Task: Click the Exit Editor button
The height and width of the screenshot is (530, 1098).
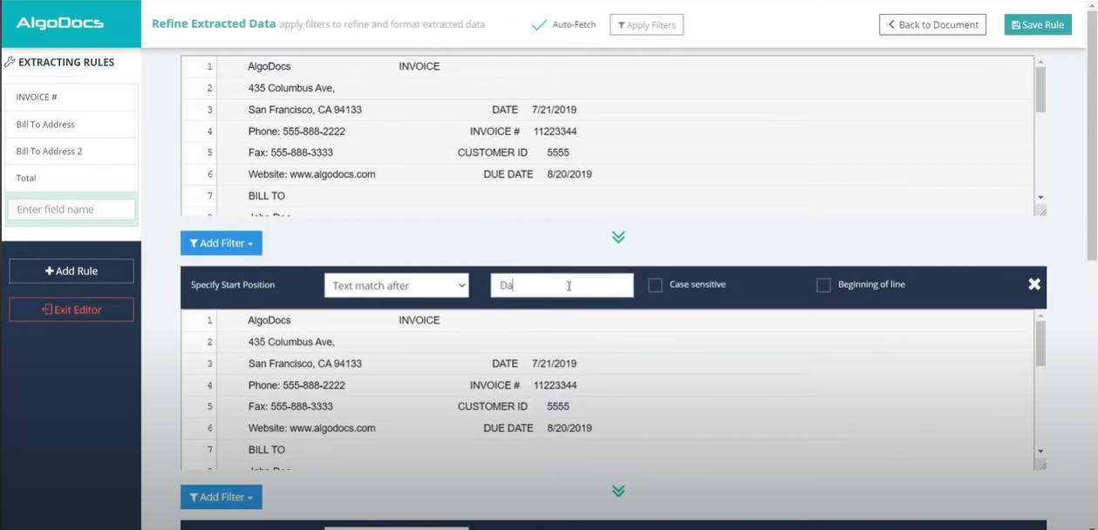Action: pos(72,309)
